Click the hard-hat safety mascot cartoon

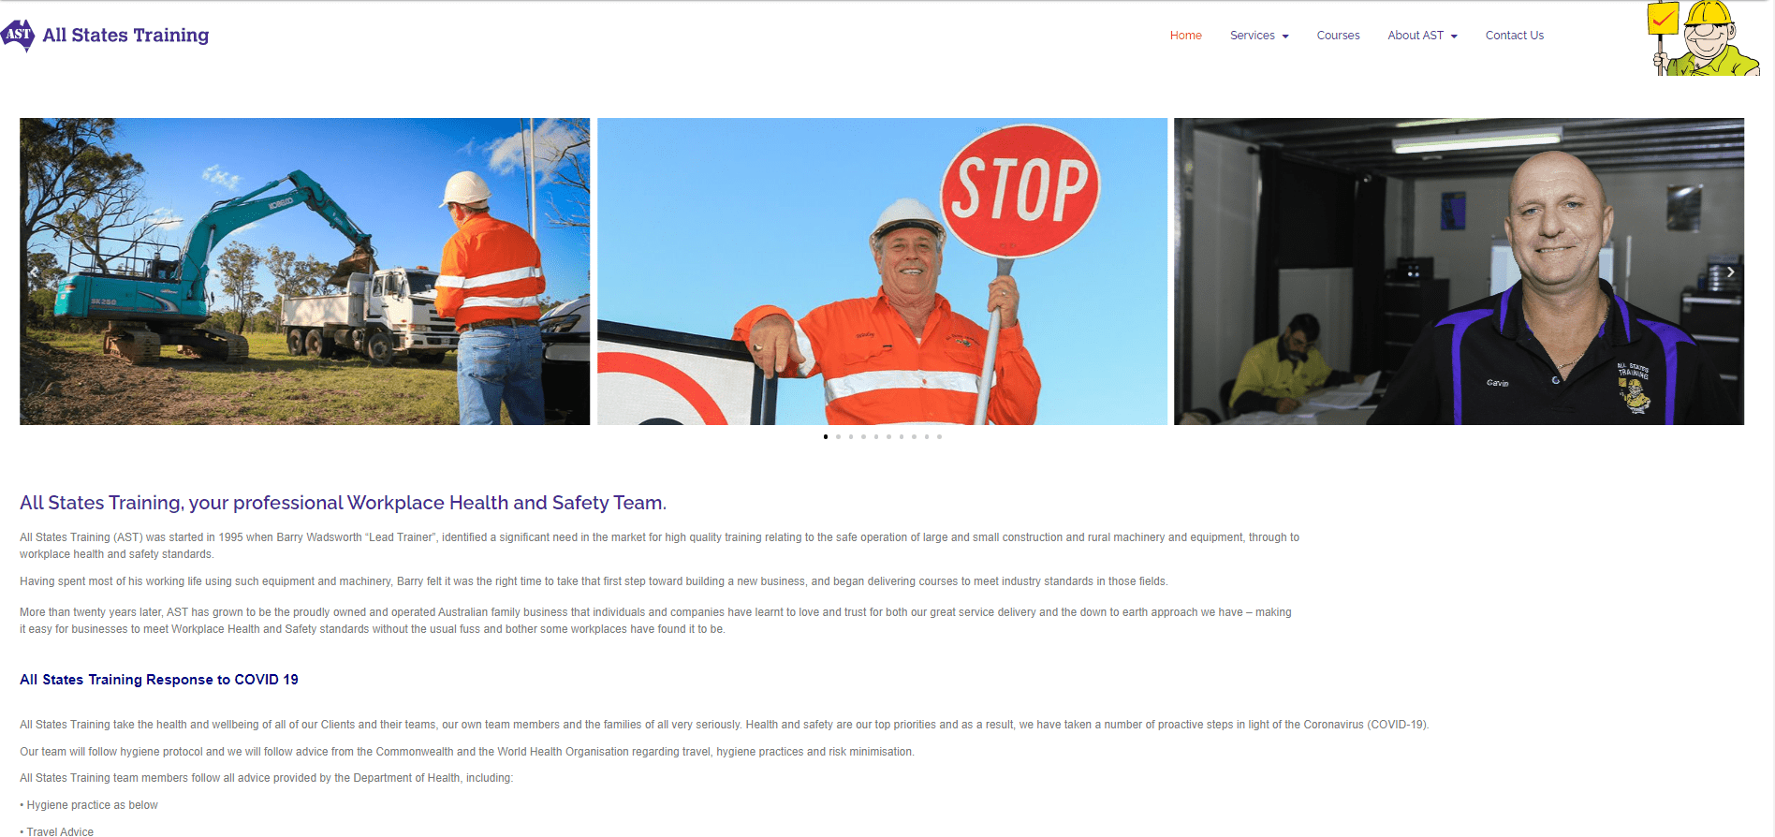coord(1704,38)
